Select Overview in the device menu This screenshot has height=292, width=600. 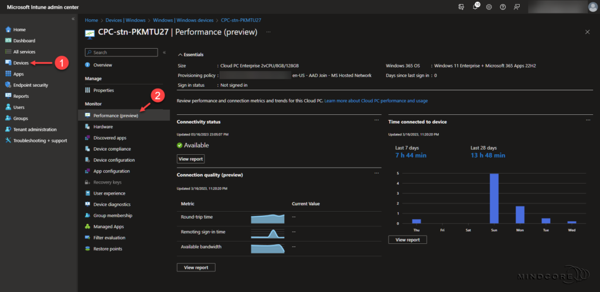pyautogui.click(x=103, y=65)
